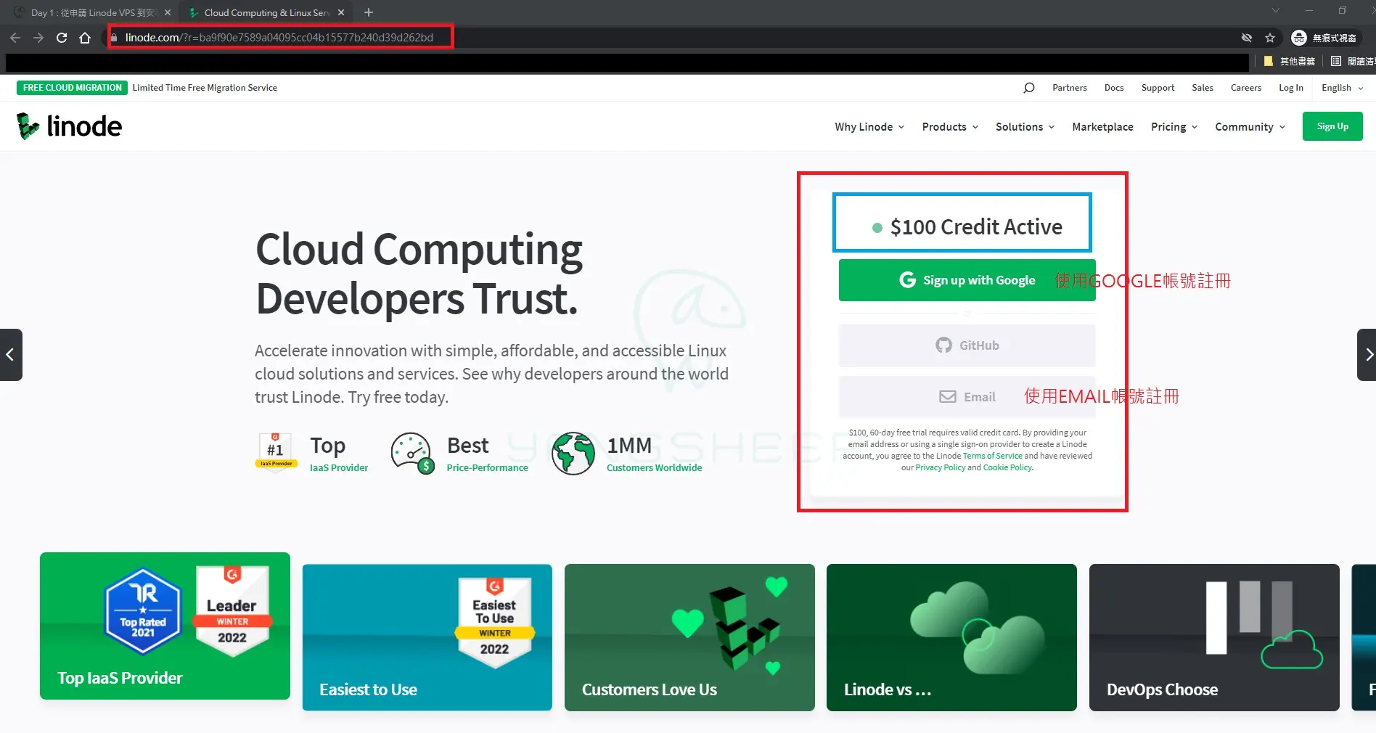Click the Log In link
Viewport: 1376px width, 733px height.
pyautogui.click(x=1290, y=88)
